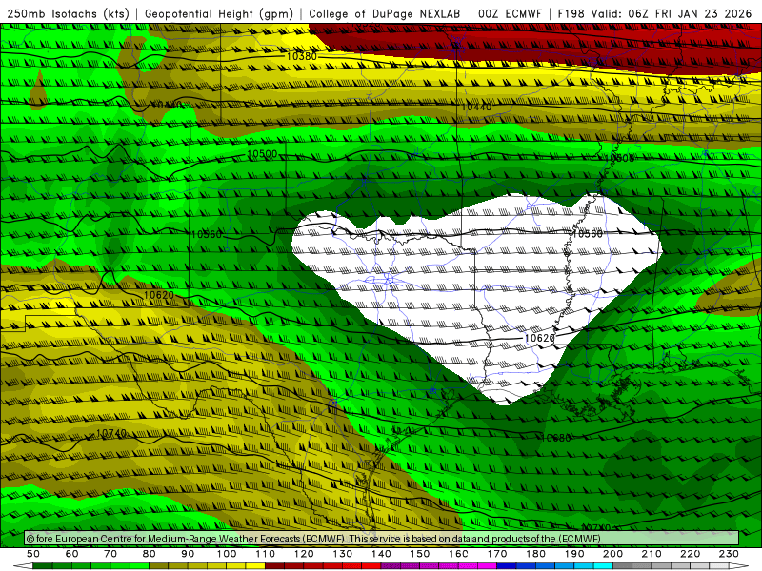Screen dimensions: 762x571
Task: Click 'College of DuPage NEXLAB' in the header
Action: click(385, 14)
